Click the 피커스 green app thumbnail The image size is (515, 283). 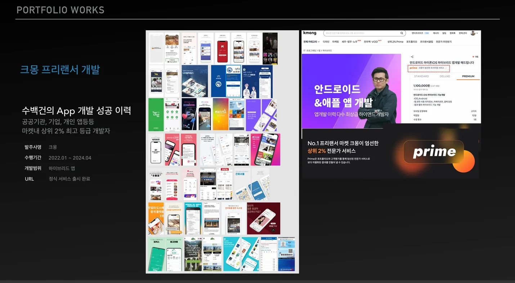point(156,254)
